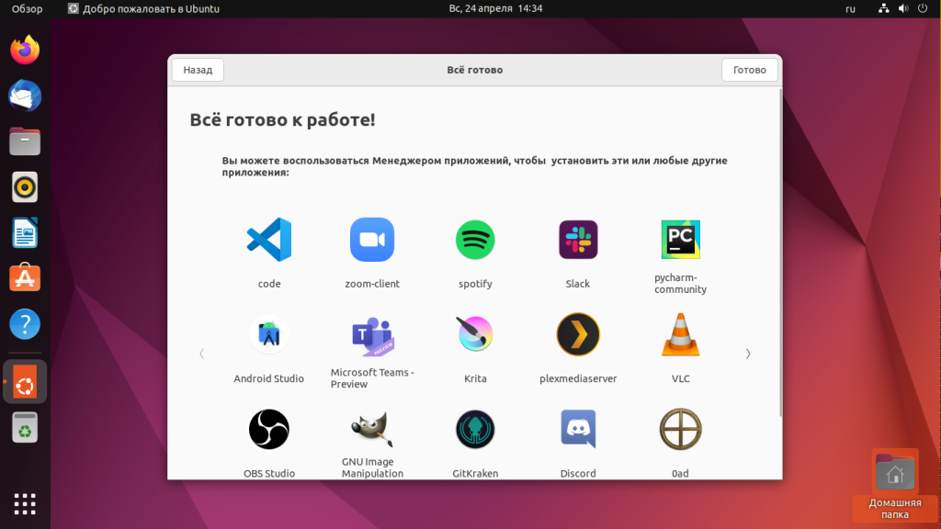Viewport: 941px width, 529px height.
Task: Click the Spotify app icon
Action: point(475,240)
